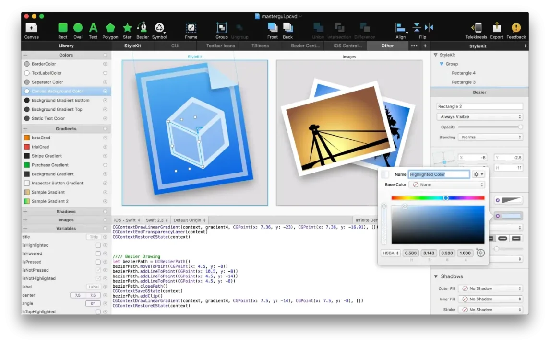Adjust the hue slider in color picker

[438, 198]
